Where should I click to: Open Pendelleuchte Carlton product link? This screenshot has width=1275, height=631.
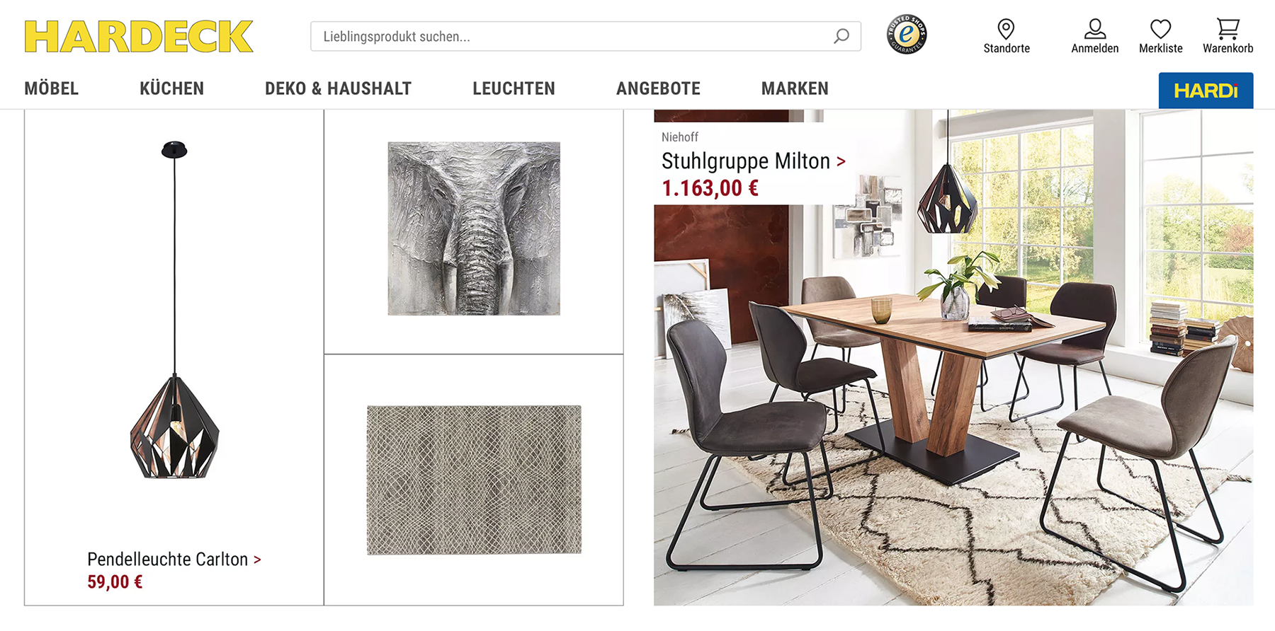tap(174, 560)
